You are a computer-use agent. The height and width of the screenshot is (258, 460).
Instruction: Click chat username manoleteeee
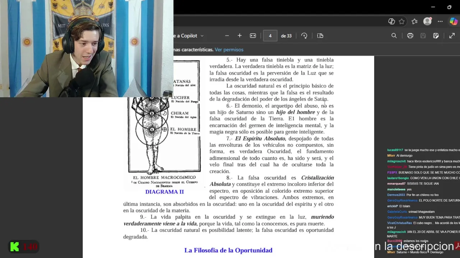(x=396, y=189)
